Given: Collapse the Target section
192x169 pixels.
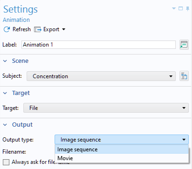Looking at the screenshot, I should [5, 93].
